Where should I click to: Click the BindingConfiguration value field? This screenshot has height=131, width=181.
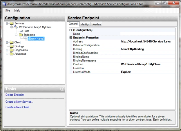tap(148, 53)
